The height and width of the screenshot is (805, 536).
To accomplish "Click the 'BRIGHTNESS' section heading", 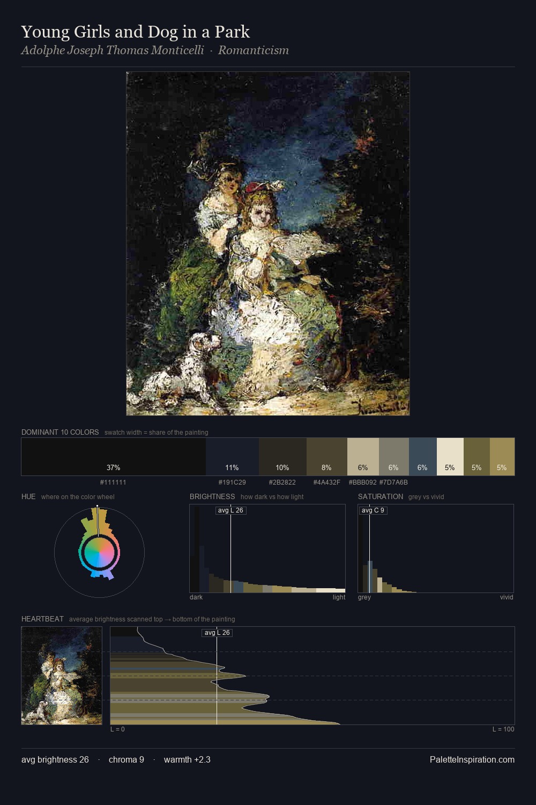I will 212,496.
